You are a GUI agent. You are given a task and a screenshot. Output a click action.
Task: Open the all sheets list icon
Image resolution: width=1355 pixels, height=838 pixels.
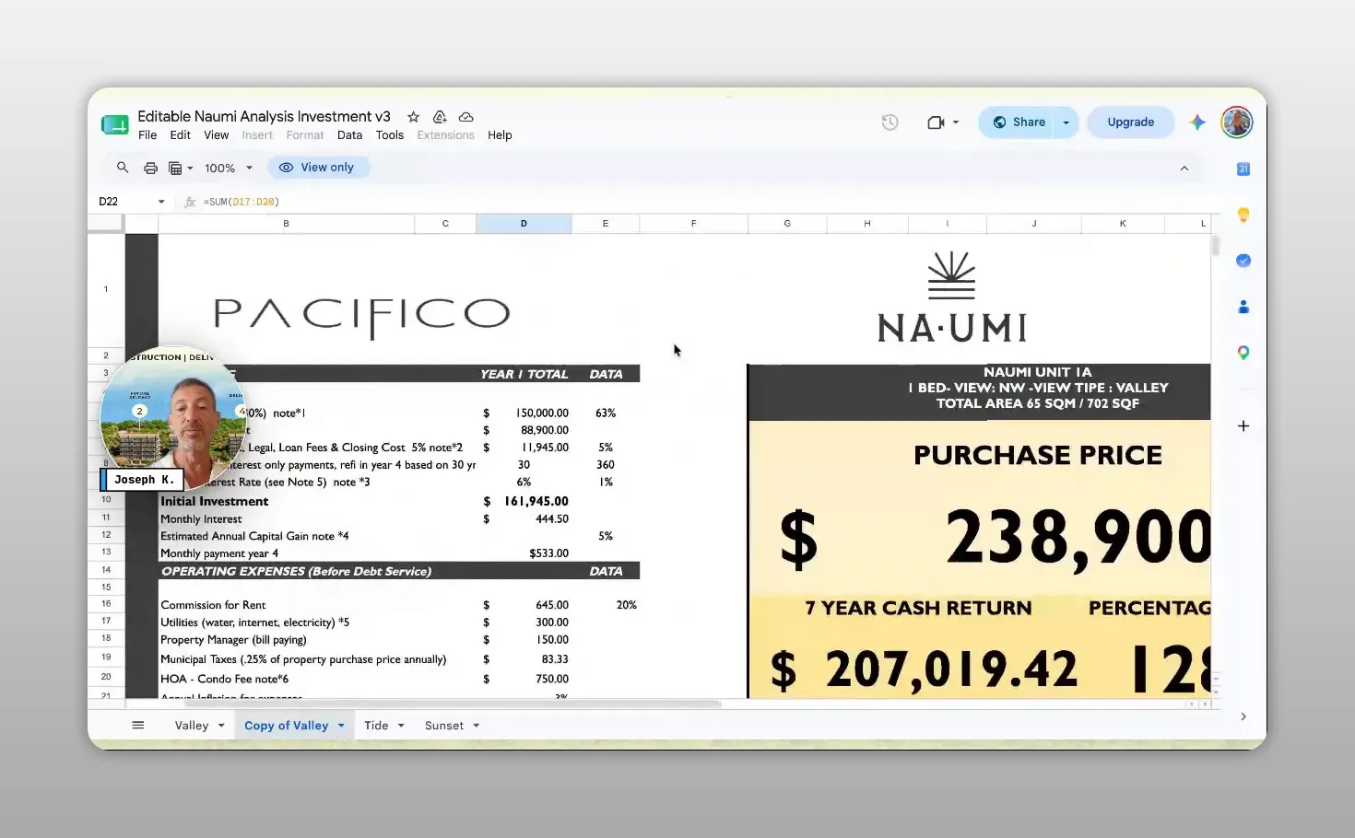pos(138,726)
